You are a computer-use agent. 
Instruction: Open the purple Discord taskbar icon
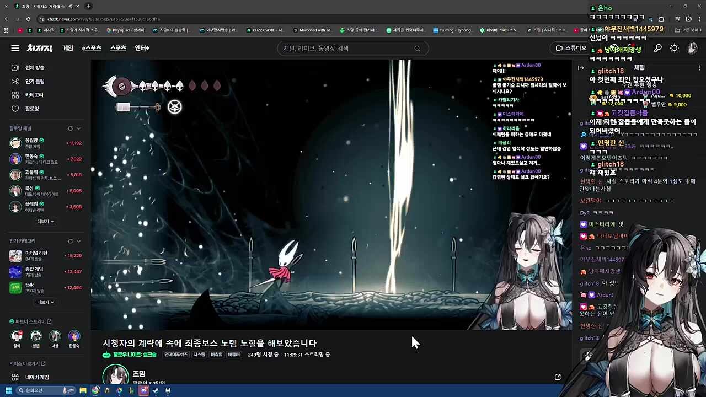coord(143,391)
